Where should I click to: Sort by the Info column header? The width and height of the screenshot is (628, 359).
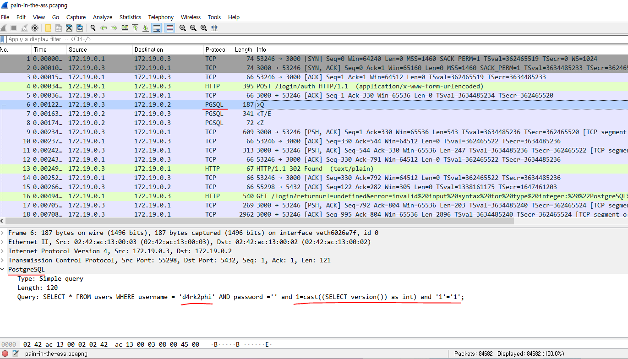(x=441, y=49)
